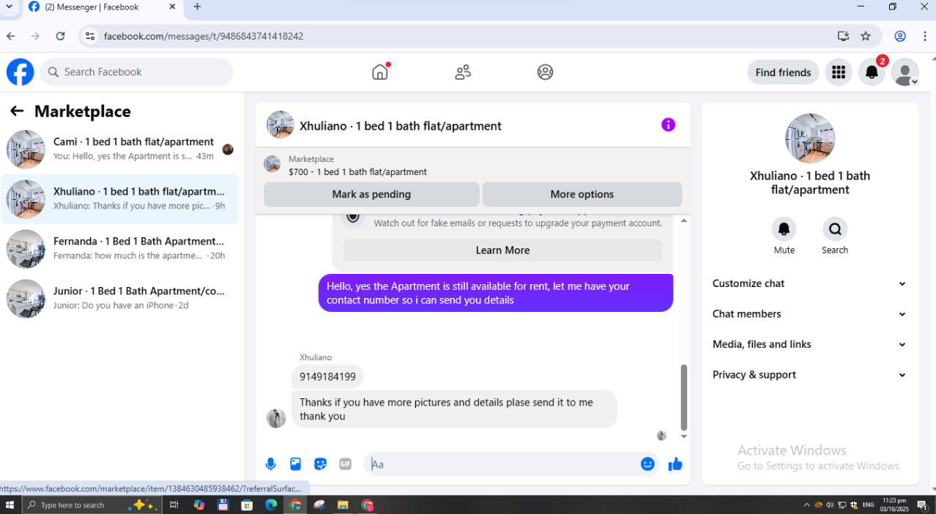Expand Chat members section

click(x=809, y=314)
